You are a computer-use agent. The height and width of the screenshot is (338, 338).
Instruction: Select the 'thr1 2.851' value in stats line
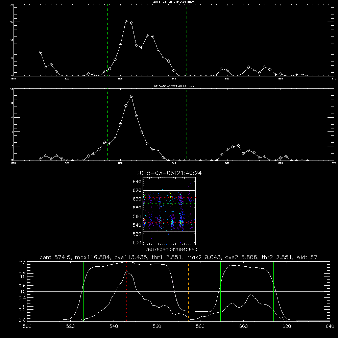pos(167,257)
